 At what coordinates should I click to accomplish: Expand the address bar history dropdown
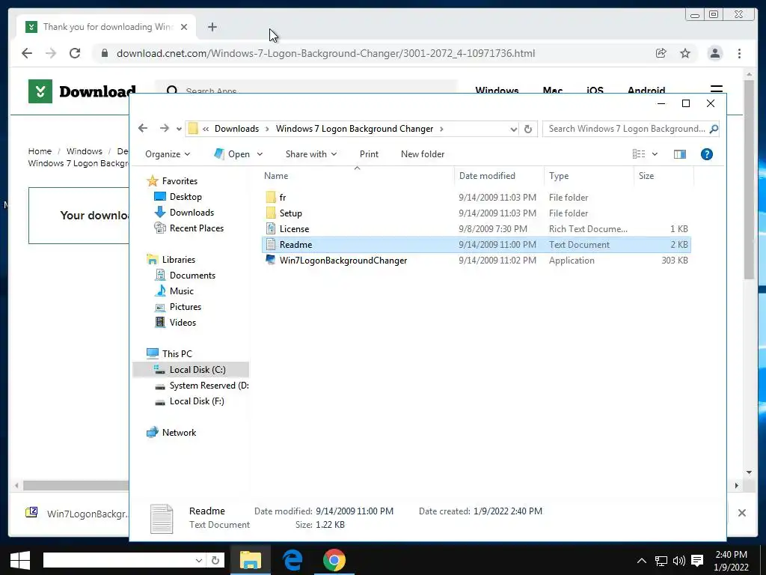click(513, 129)
